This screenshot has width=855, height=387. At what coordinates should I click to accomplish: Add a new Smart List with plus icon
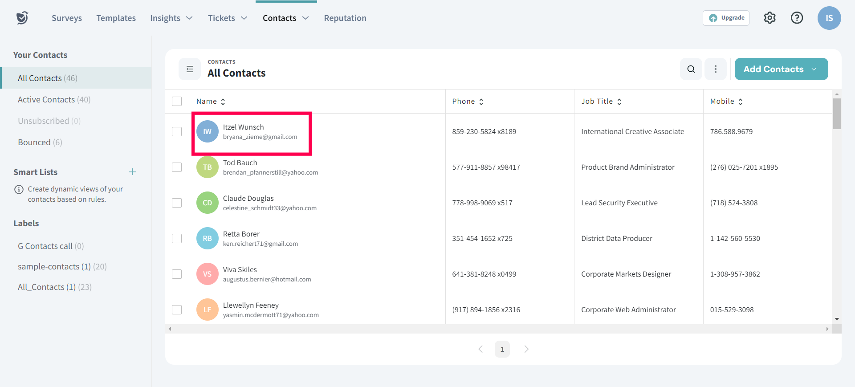tap(132, 172)
